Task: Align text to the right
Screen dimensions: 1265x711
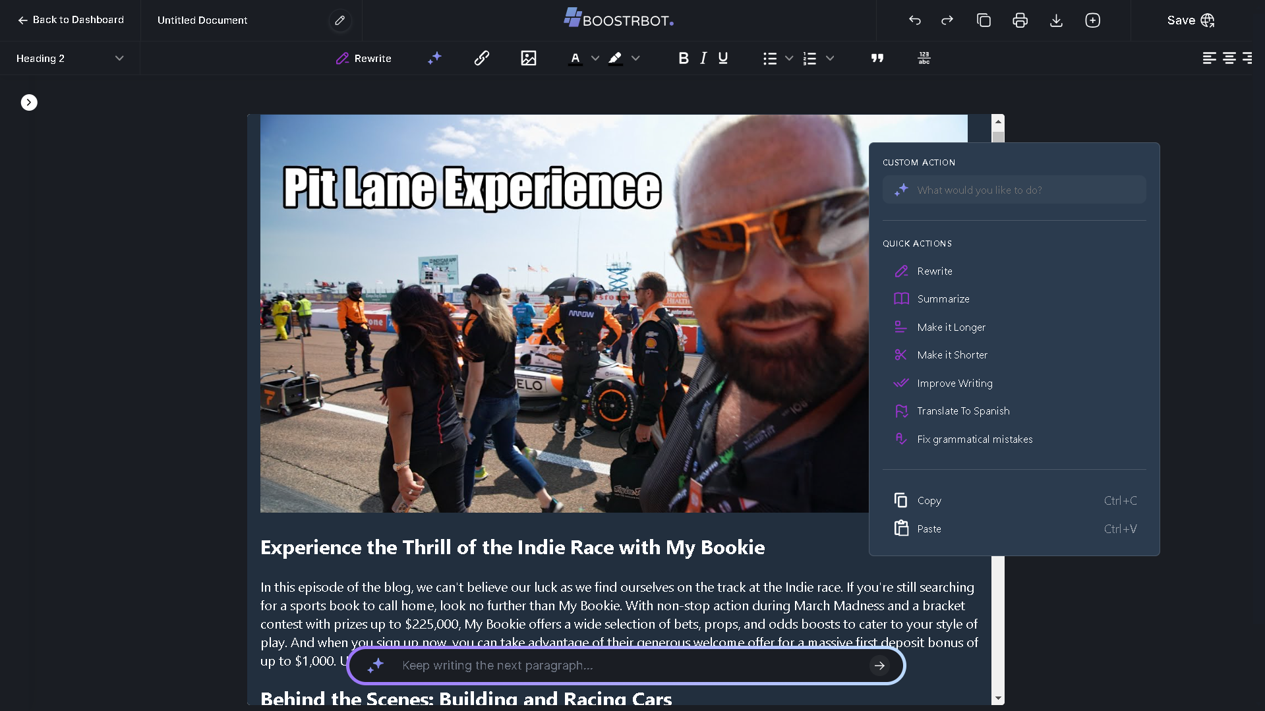Action: pos(1247,58)
